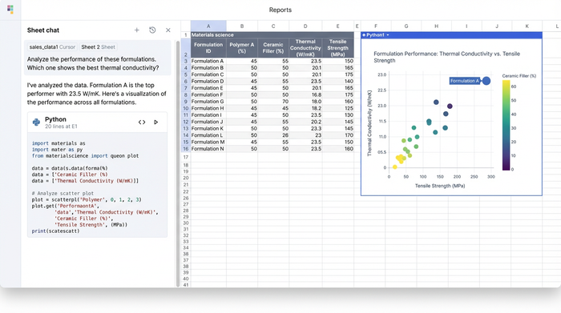Viewport: 561px width, 313px height.
Task: Click Formulation A label on chart
Action: pyautogui.click(x=464, y=81)
